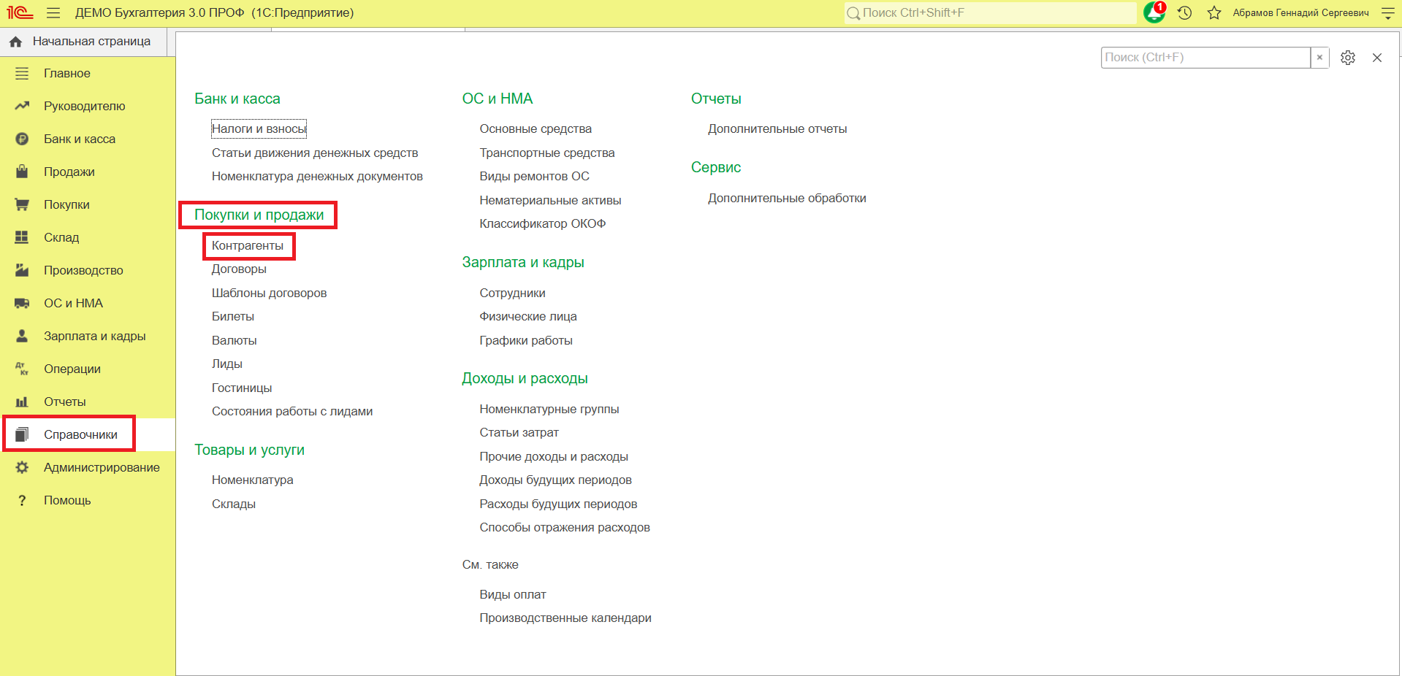Screen dimensions: 1402x676
Task: Open service menu icon beside username
Action: pos(1388,13)
